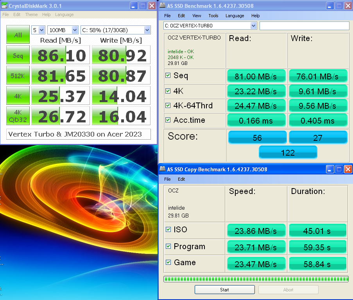Open the Tools menu in AS SSD Benchmark

point(213,16)
